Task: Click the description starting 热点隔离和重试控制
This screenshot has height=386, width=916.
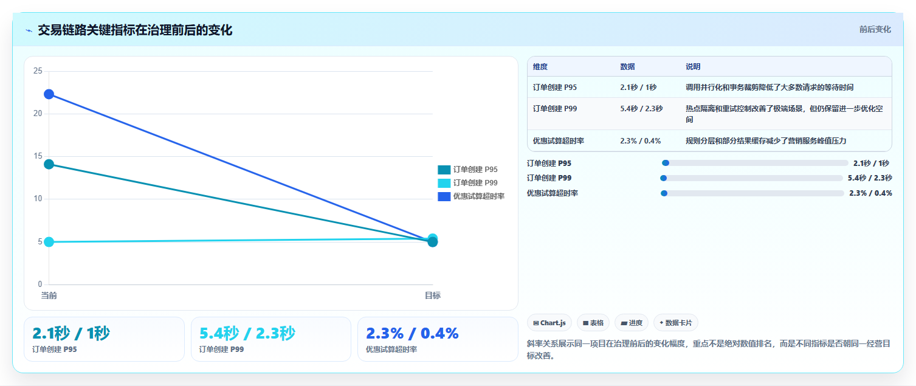Action: 785,114
